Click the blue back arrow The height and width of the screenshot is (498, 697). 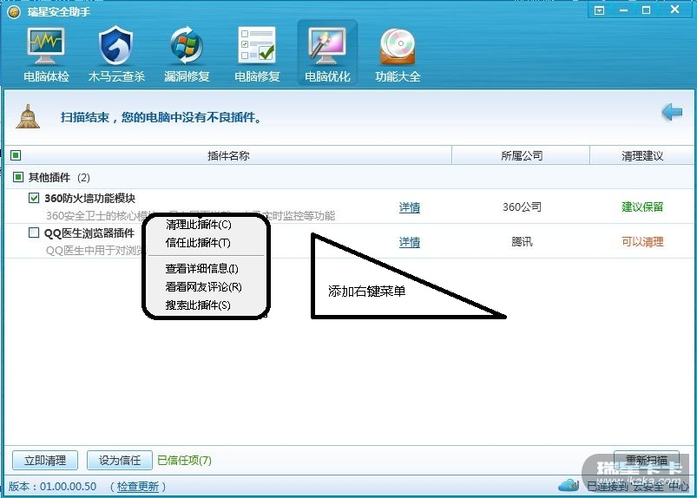(x=672, y=112)
